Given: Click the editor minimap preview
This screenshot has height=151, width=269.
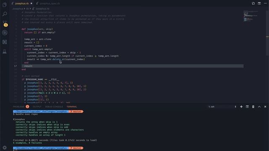Looking at the screenshot, I should (x=251, y=16).
